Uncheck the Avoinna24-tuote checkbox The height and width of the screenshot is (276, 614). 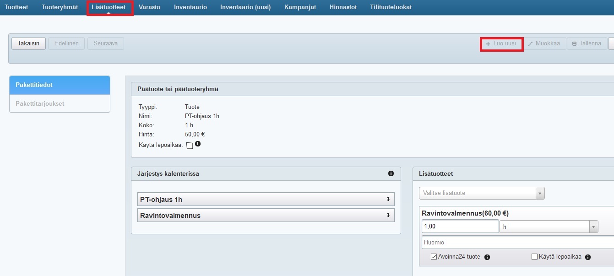(x=434, y=257)
